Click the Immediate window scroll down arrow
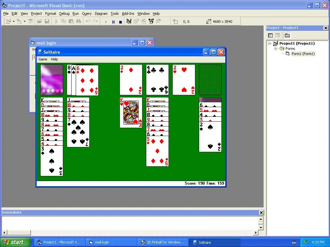 tap(261, 227)
